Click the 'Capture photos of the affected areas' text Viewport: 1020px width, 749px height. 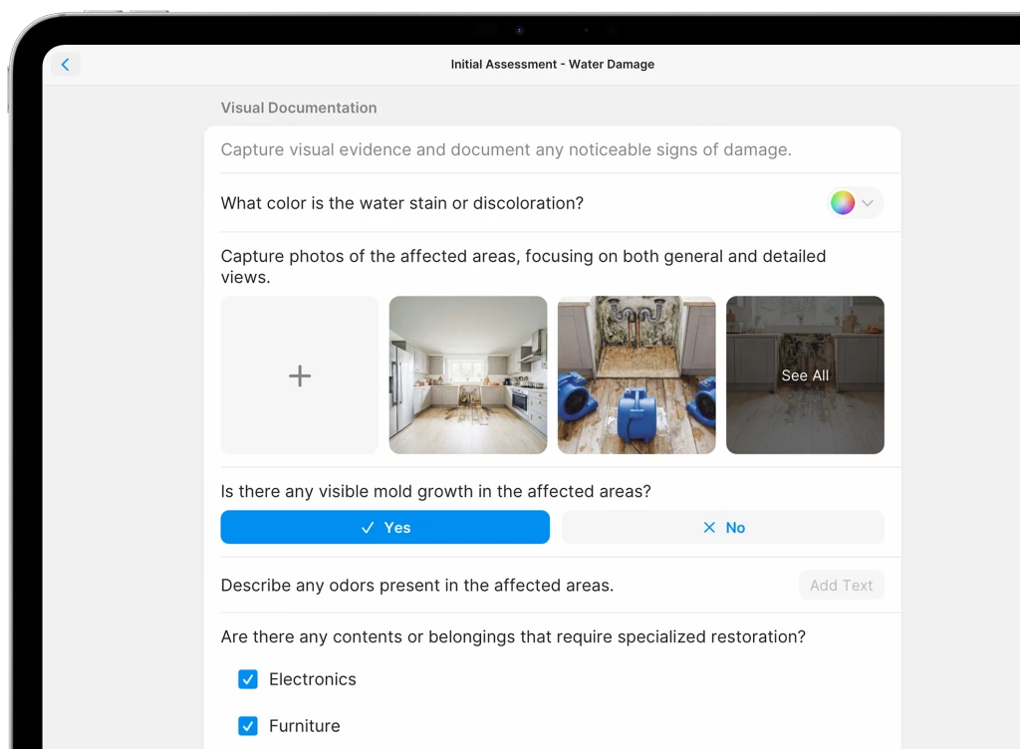coord(524,267)
